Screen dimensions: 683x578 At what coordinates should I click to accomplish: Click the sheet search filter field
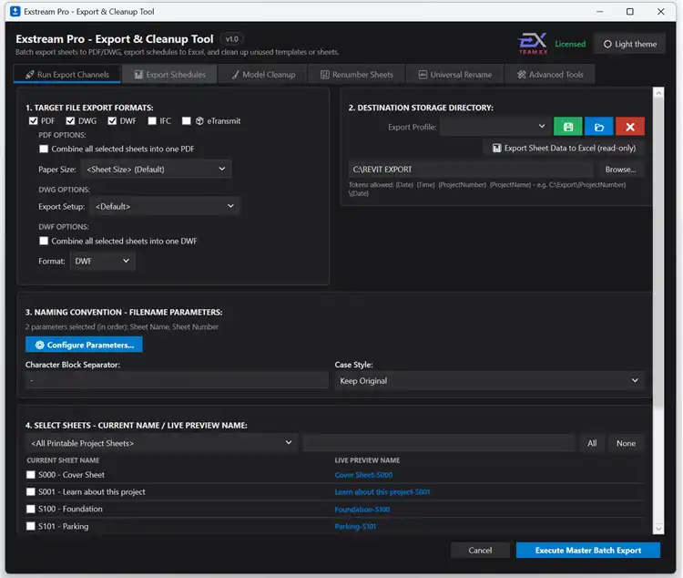[439, 443]
